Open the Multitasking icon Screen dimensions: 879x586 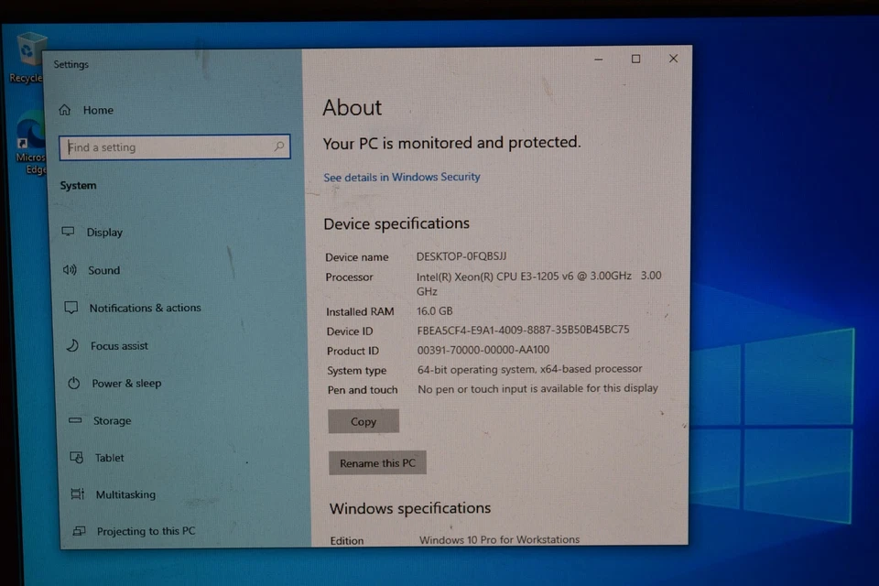point(78,494)
